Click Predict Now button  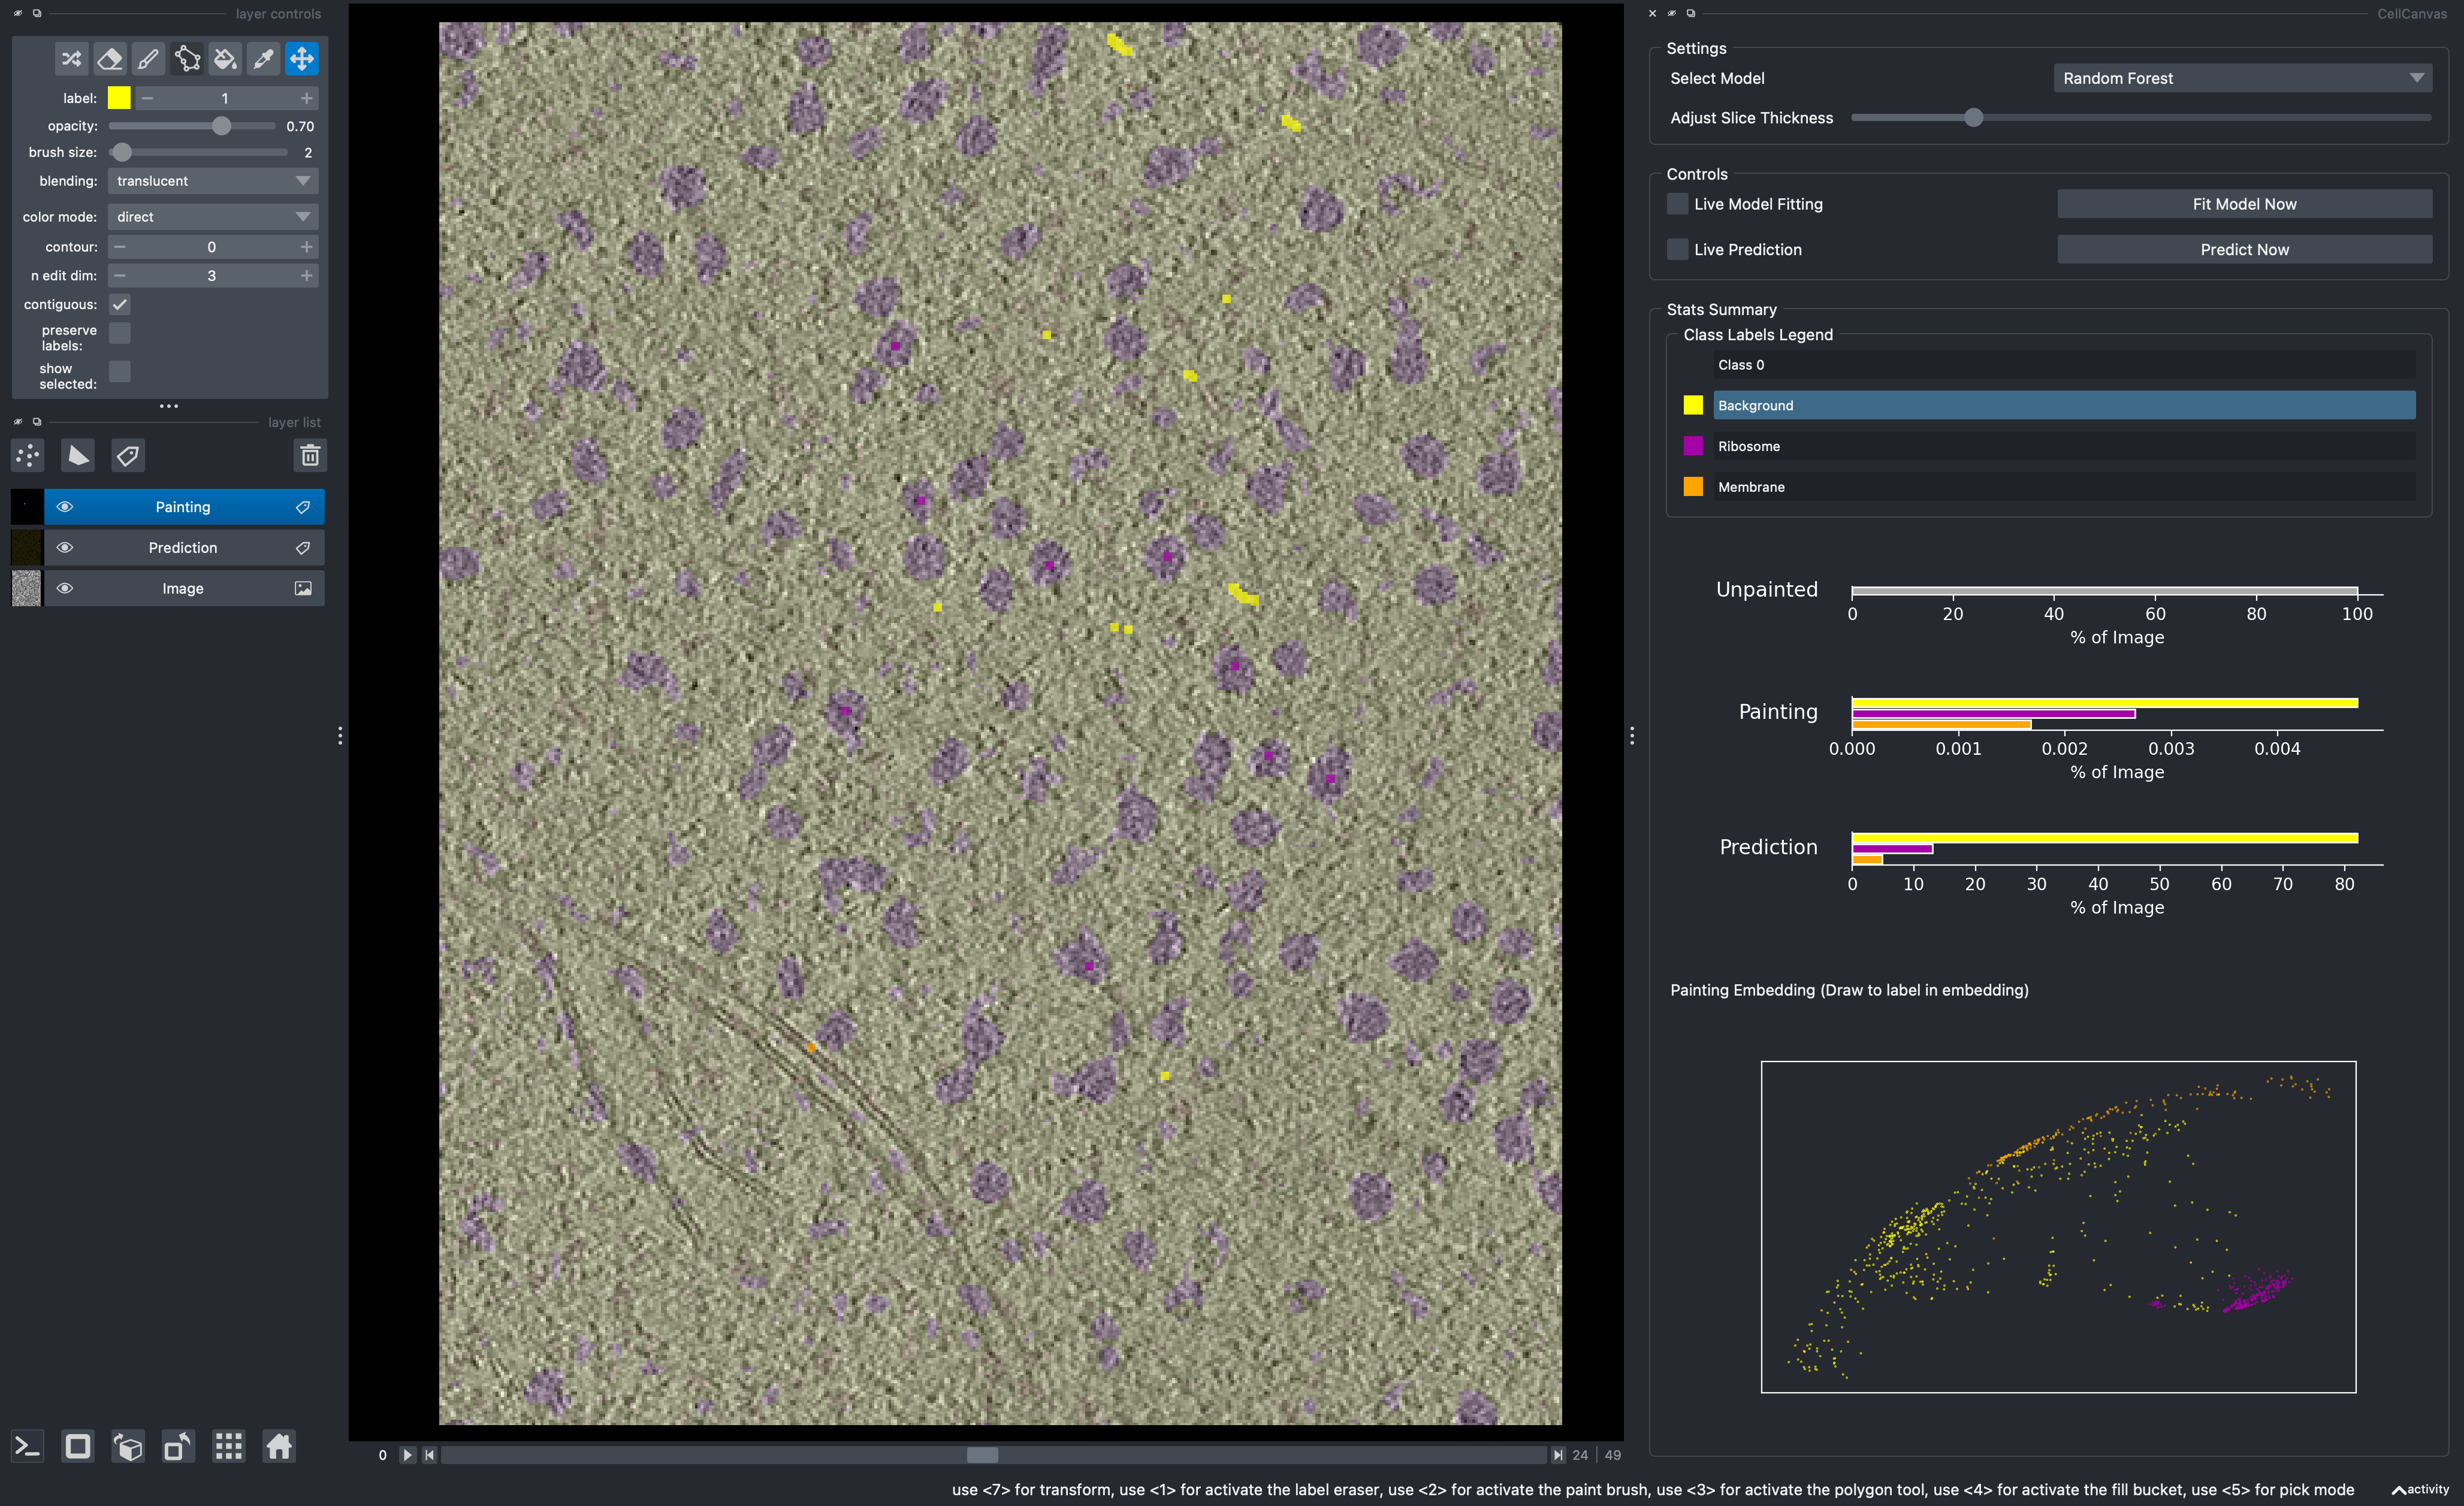[2244, 248]
